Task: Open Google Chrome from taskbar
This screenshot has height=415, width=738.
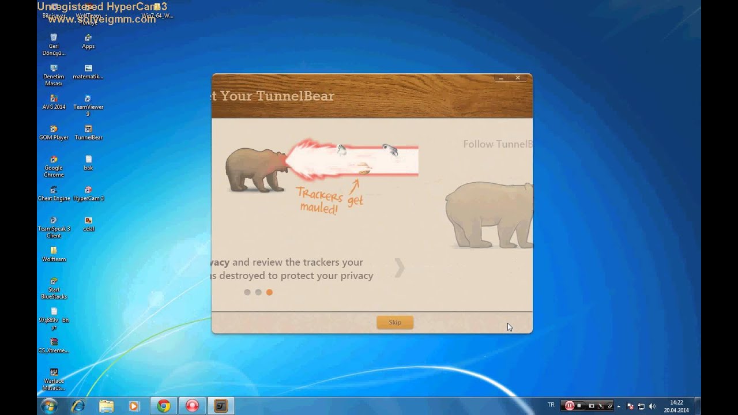Action: pyautogui.click(x=164, y=406)
